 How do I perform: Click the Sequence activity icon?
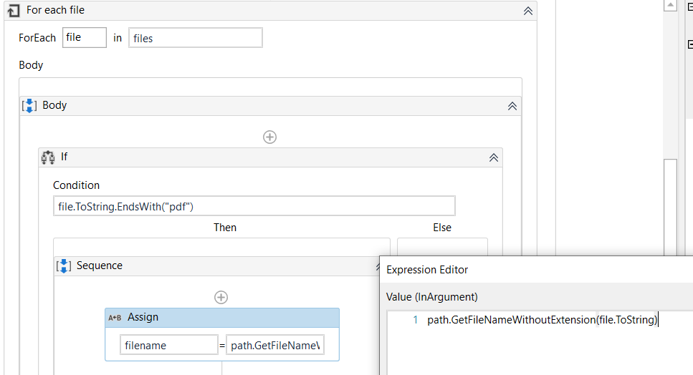[64, 266]
